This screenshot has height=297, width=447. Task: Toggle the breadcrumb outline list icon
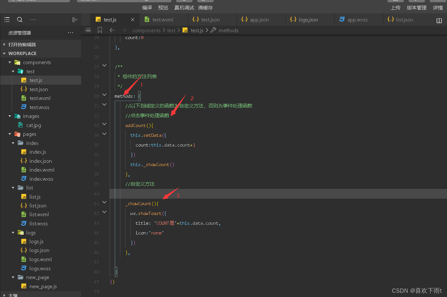click(x=88, y=30)
